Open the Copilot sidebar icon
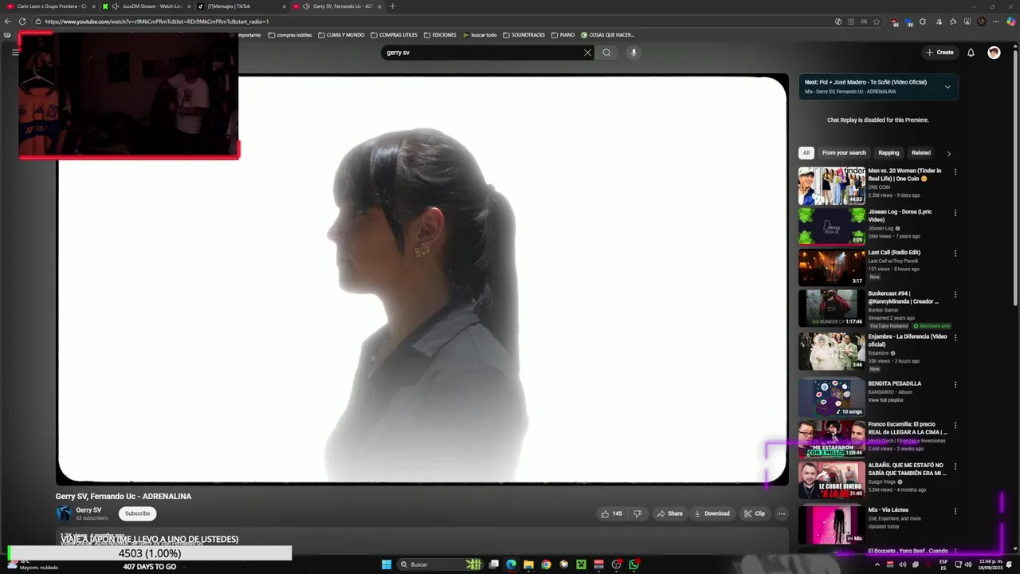 pos(1011,22)
